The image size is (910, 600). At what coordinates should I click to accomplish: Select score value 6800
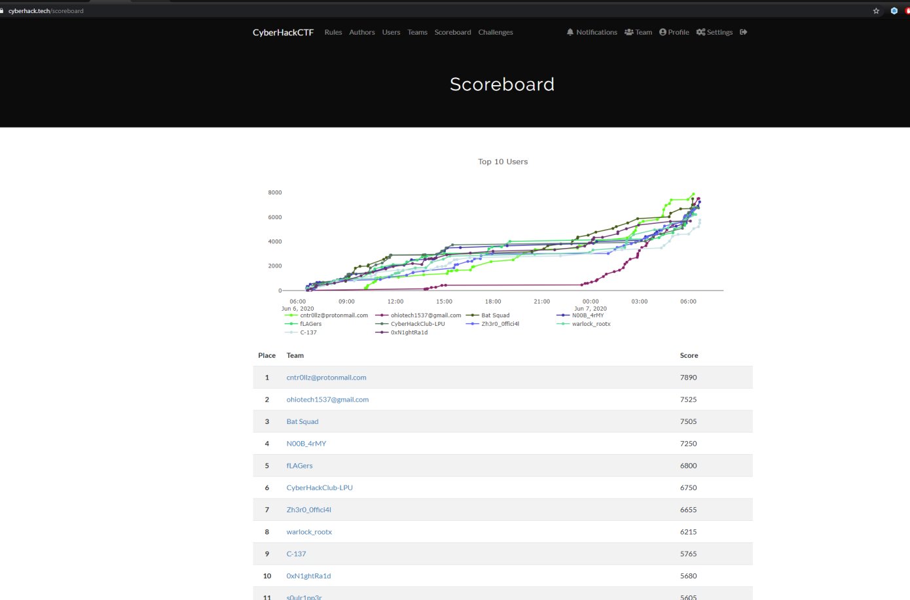coord(688,466)
